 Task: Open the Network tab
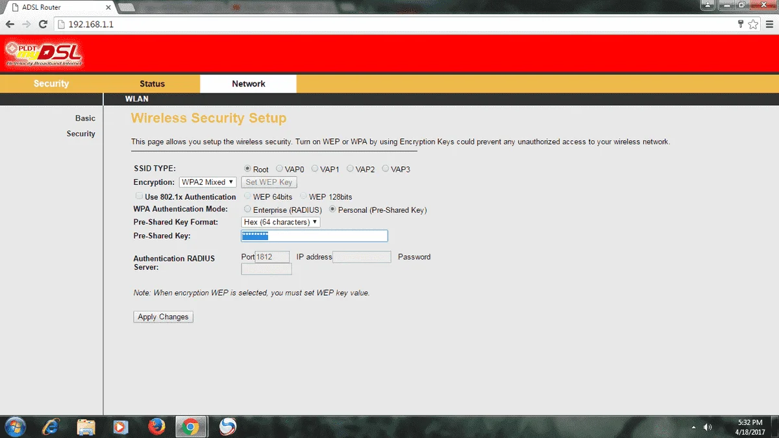[x=249, y=84]
